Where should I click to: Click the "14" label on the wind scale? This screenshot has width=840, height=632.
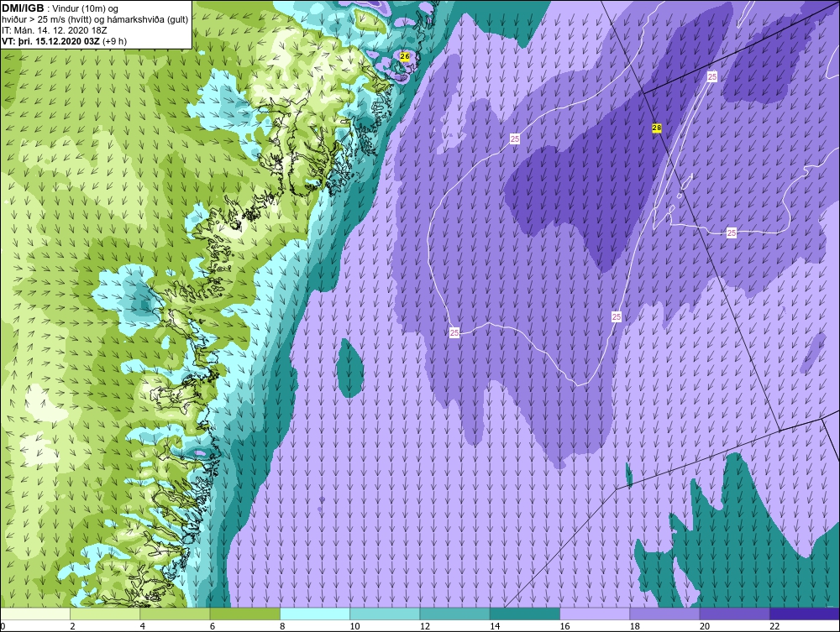[495, 626]
